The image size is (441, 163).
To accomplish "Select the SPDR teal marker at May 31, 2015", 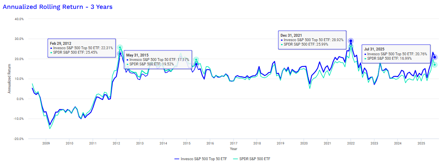I will (x=196, y=60).
